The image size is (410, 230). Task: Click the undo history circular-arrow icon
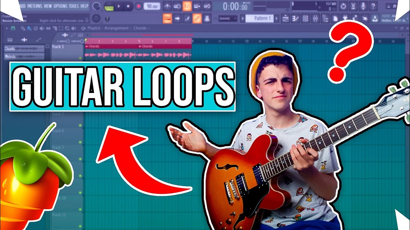coord(343,6)
